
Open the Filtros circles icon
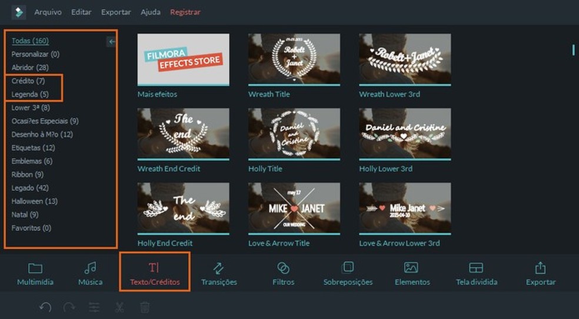tap(283, 268)
